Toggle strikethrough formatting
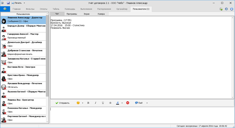 coord(110,103)
